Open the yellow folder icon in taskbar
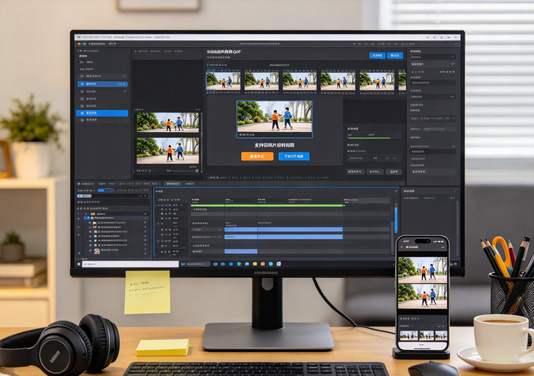 (255, 264)
